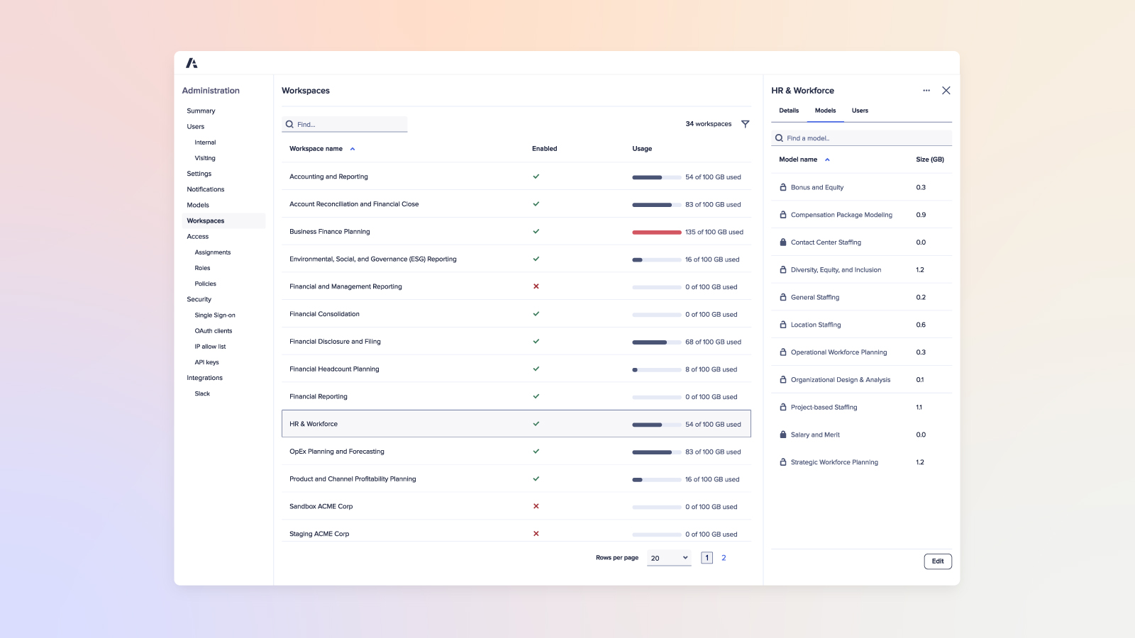Image resolution: width=1135 pixels, height=638 pixels.
Task: Switch to the Users tab
Action: 860,111
